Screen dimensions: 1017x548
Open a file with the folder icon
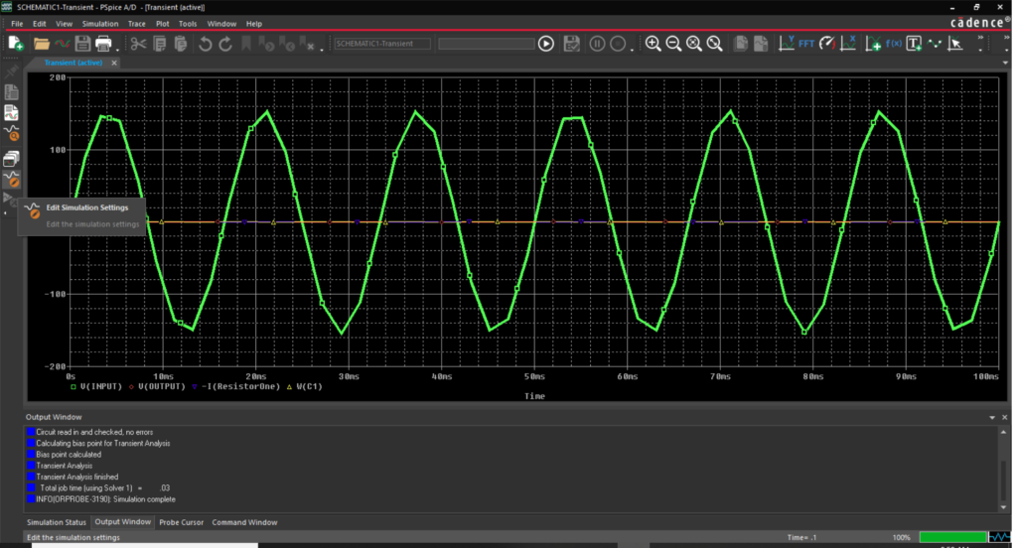(x=42, y=44)
